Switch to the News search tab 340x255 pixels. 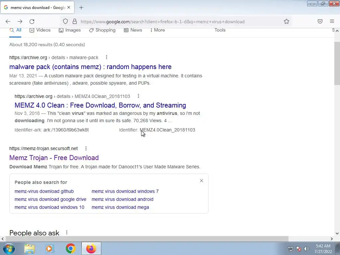(x=133, y=30)
